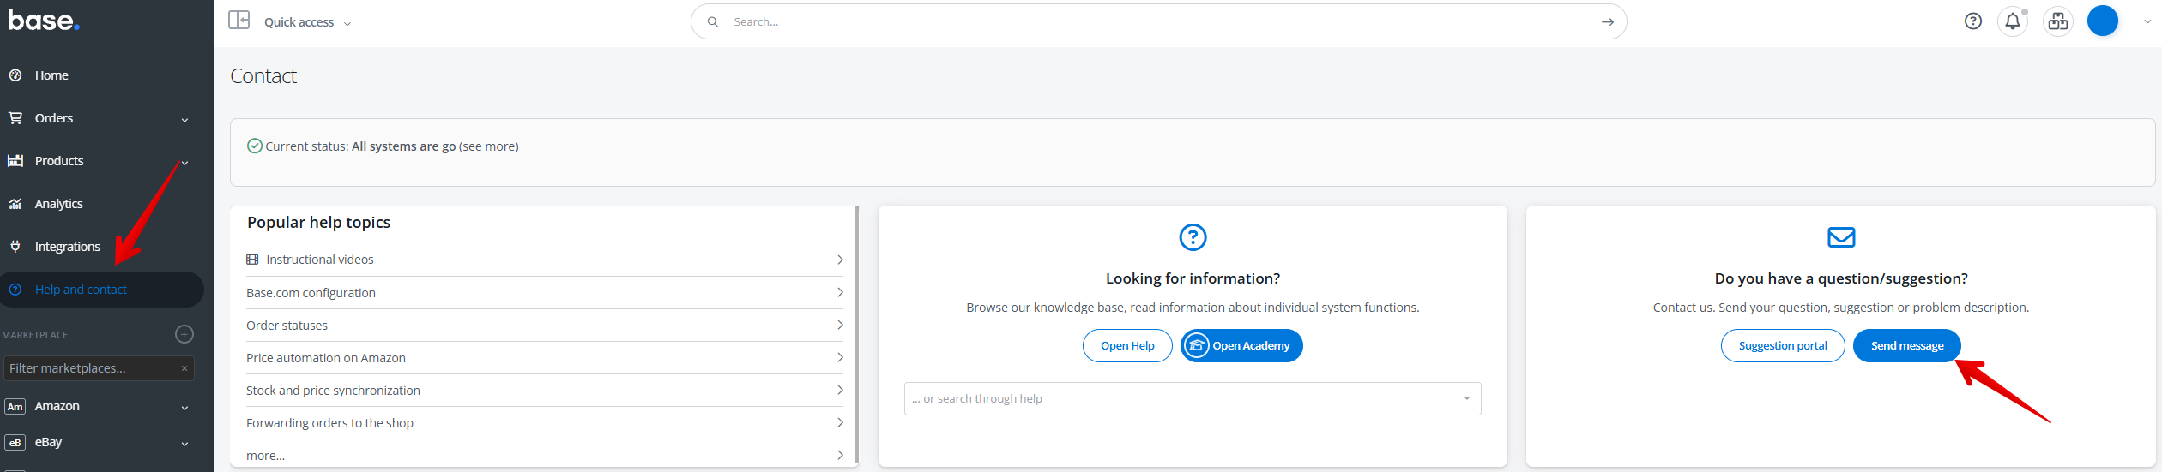
Task: Go to Analytics in sidebar
Action: point(58,204)
